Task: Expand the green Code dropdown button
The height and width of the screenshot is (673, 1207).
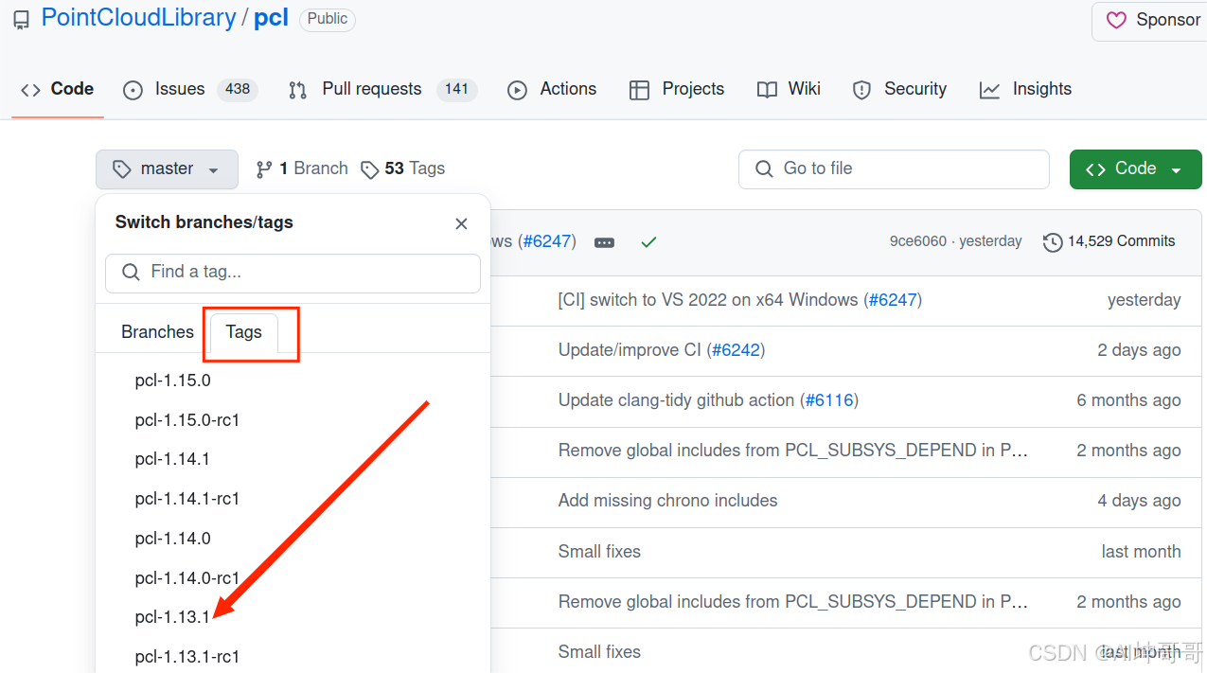Action: click(x=1135, y=169)
